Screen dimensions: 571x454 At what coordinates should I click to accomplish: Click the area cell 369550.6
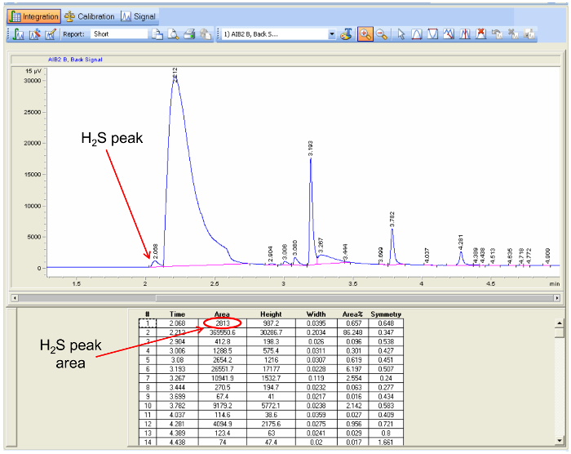pos(223,332)
